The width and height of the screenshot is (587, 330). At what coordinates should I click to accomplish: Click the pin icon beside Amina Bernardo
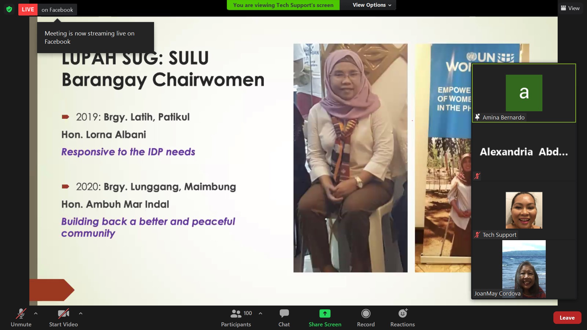[477, 117]
